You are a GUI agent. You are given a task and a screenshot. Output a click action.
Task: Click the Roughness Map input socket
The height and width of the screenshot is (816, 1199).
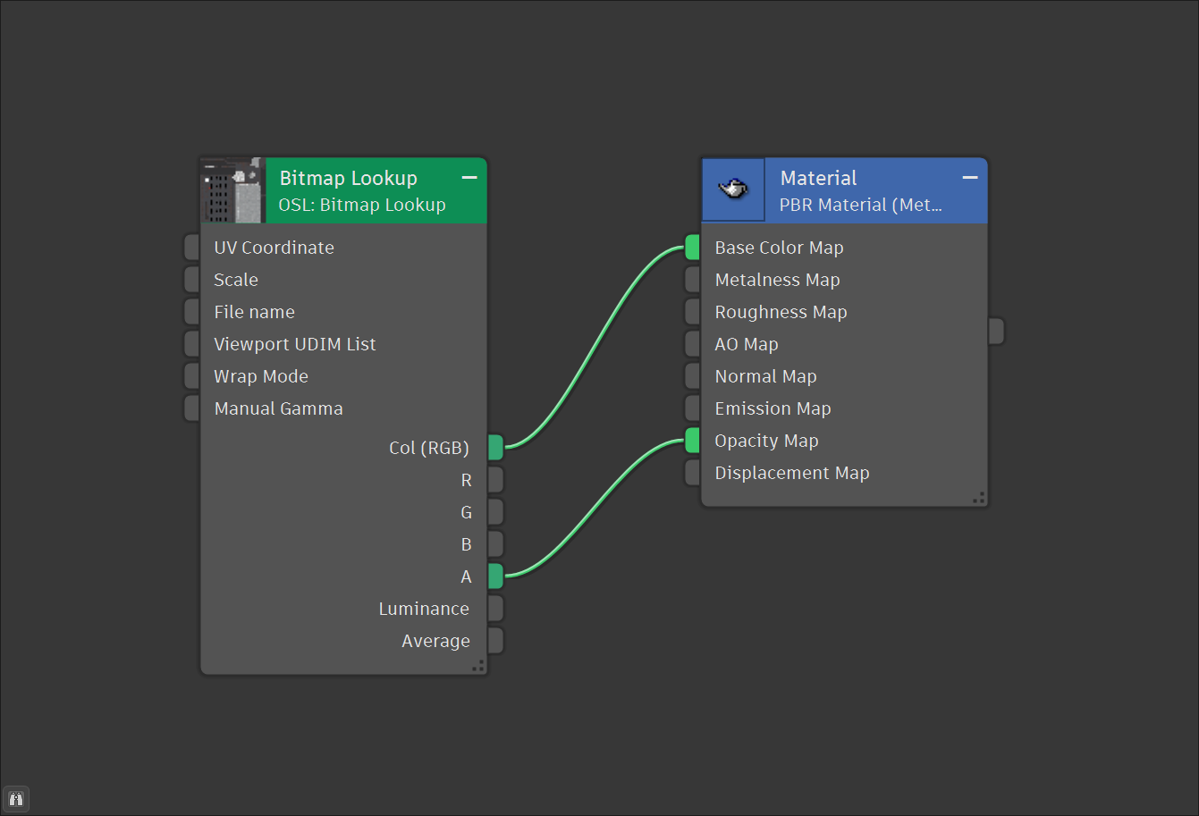point(693,312)
